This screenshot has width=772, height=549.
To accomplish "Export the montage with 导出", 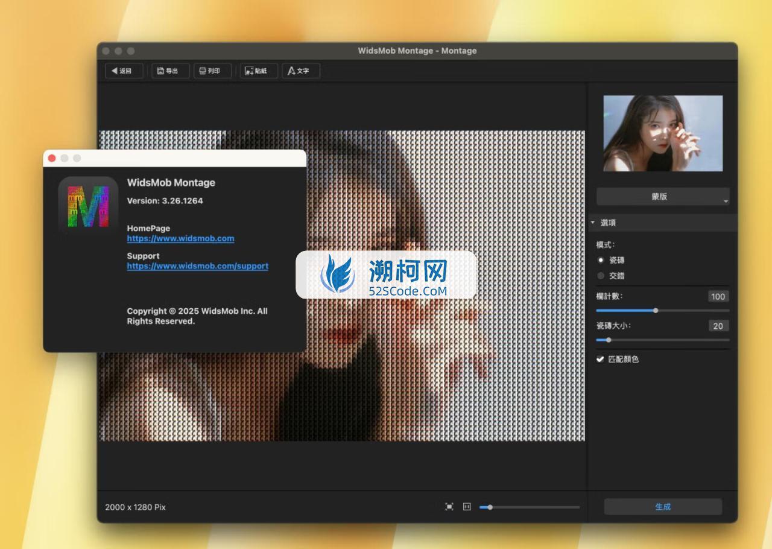I will click(170, 71).
